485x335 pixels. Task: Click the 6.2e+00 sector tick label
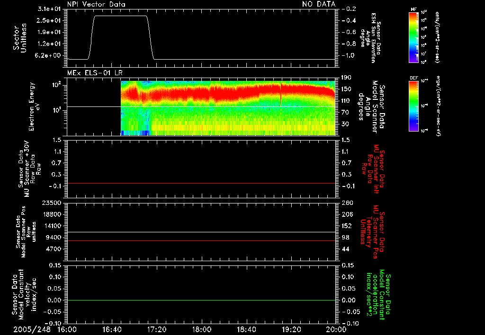click(x=49, y=56)
